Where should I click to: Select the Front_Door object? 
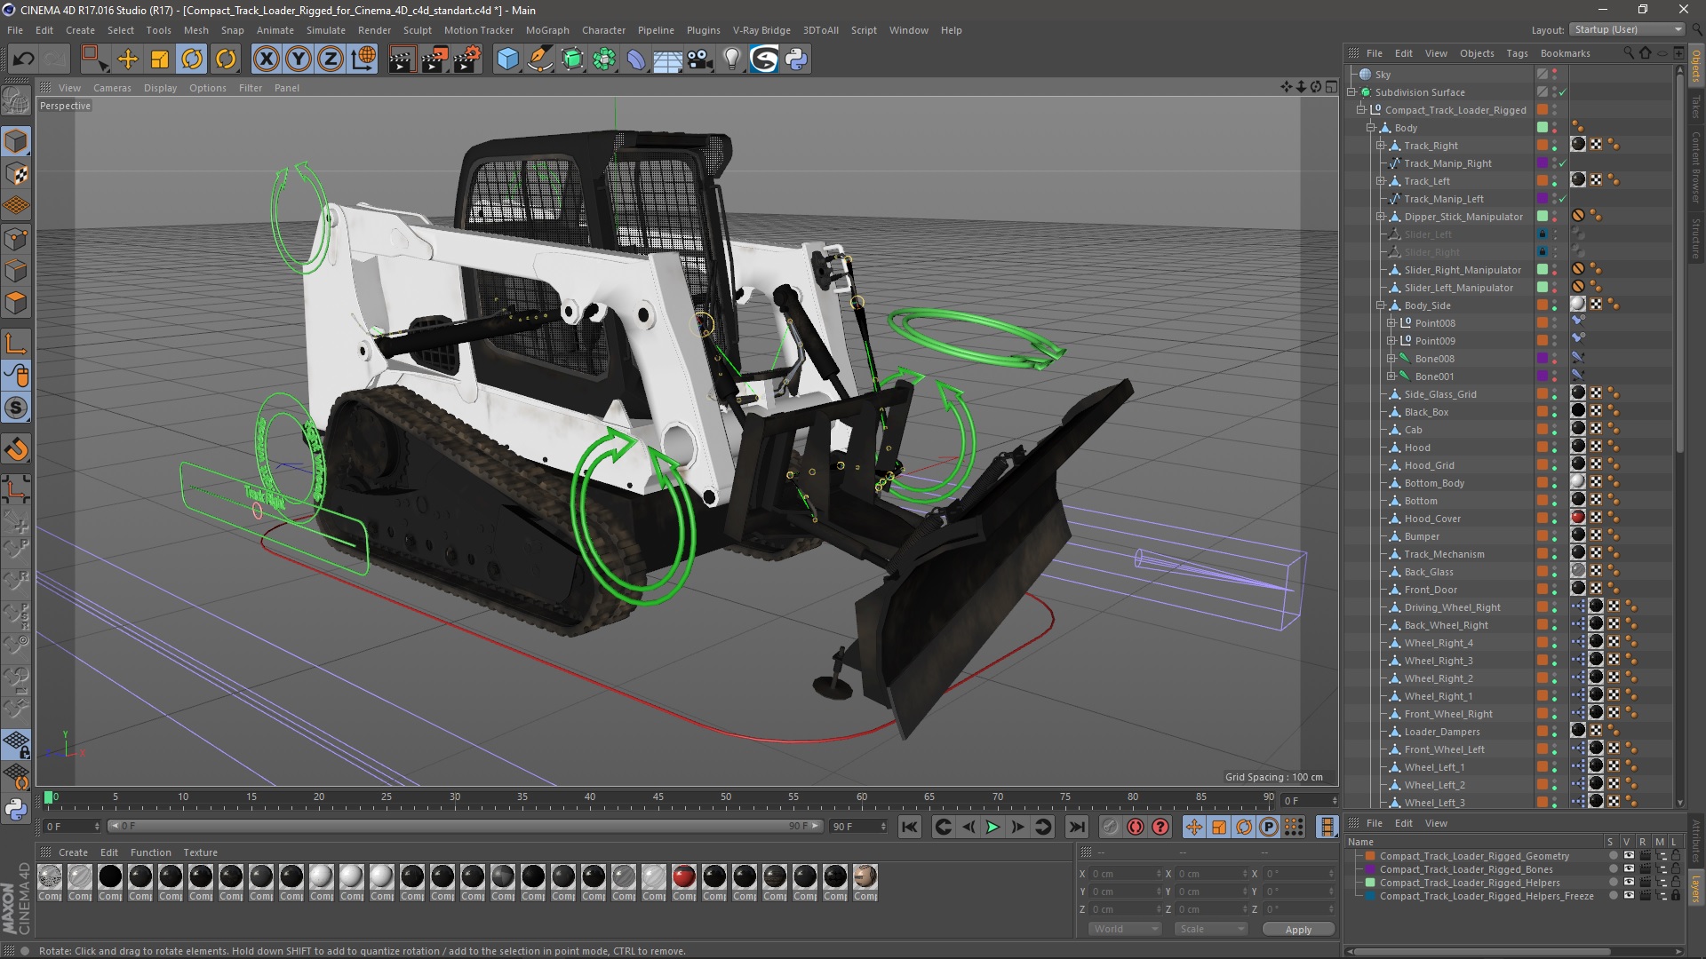point(1431,590)
